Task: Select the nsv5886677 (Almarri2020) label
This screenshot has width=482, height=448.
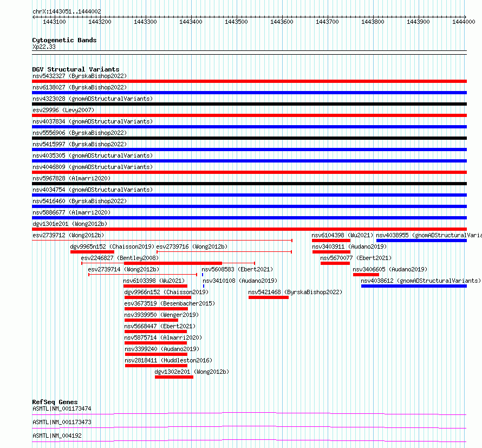Action: click(71, 212)
